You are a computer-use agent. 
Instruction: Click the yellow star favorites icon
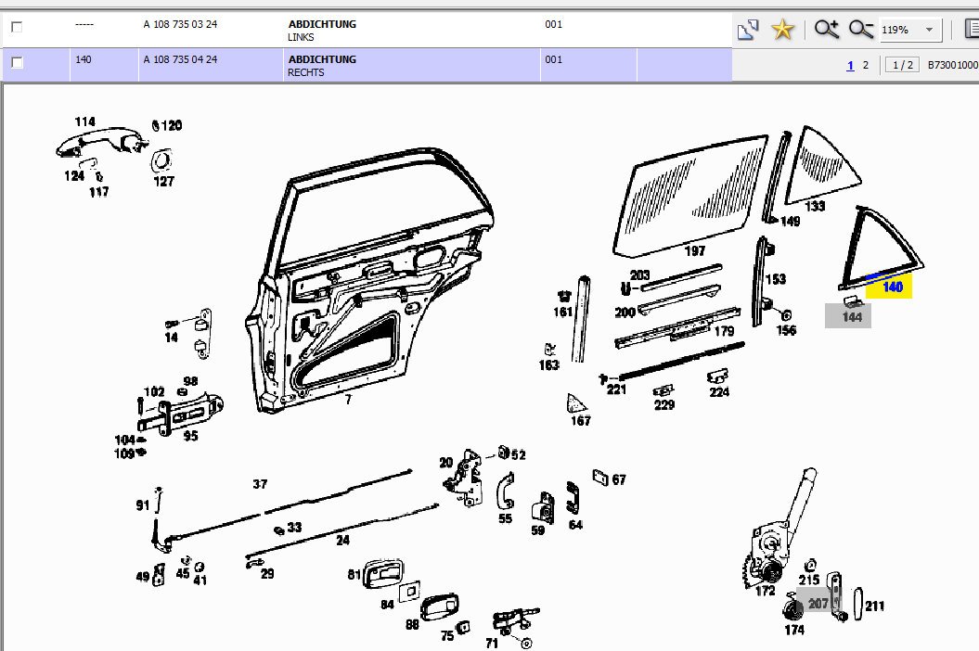(782, 30)
